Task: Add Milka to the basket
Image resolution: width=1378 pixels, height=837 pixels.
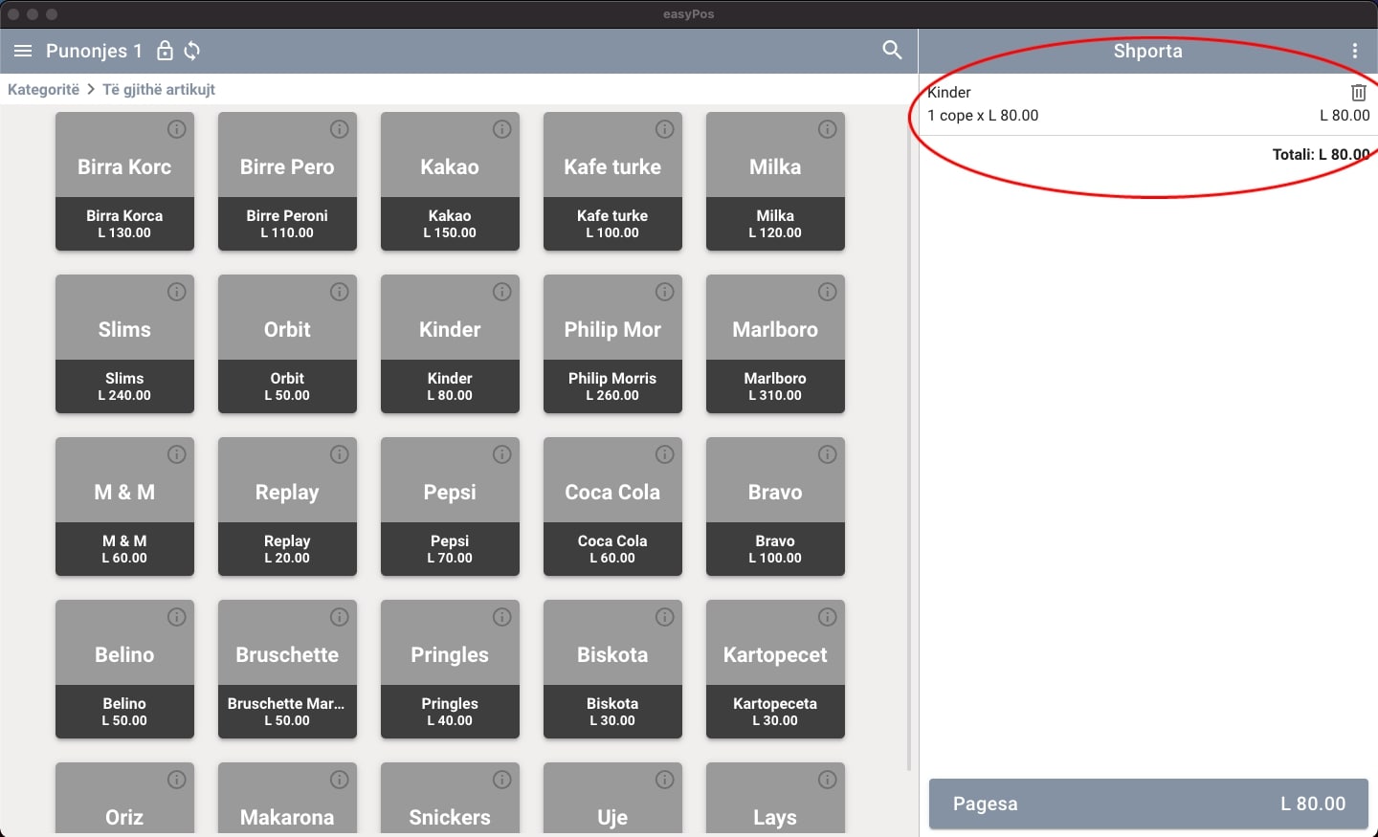Action: click(x=775, y=182)
